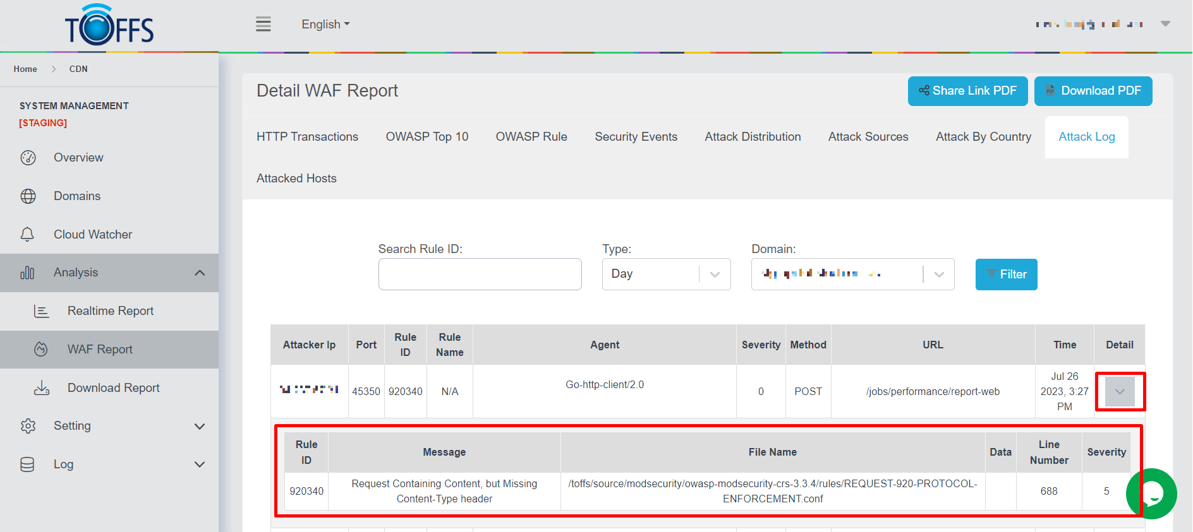Open the chat support bubble

click(x=1152, y=494)
